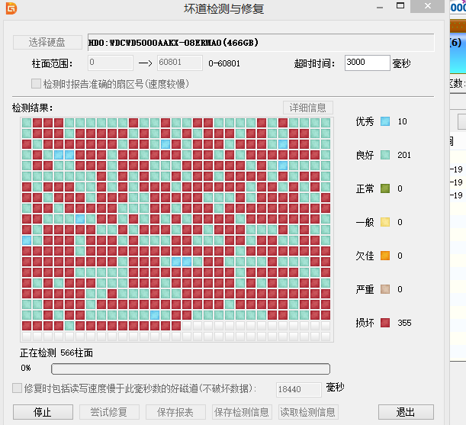Click the DiskGenius logo icon in title bar
The image size is (466, 425).
tap(11, 8)
